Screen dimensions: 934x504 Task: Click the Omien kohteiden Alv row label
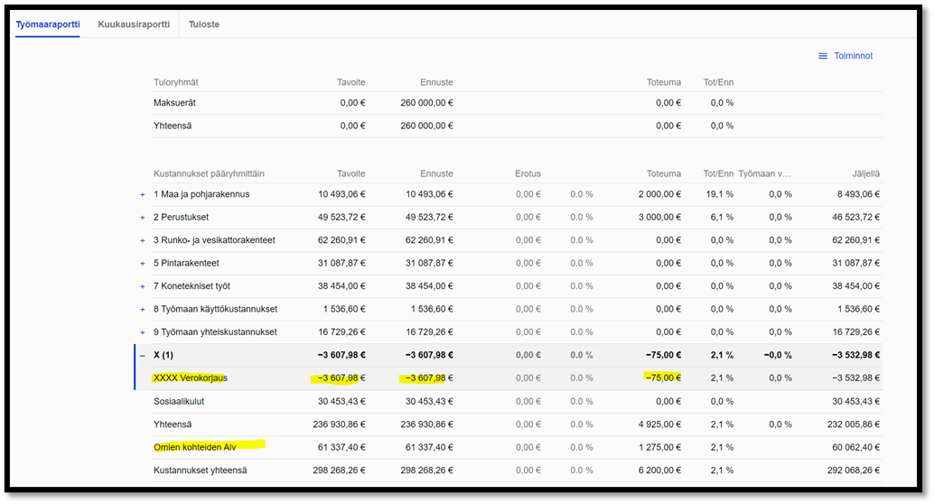tap(195, 447)
